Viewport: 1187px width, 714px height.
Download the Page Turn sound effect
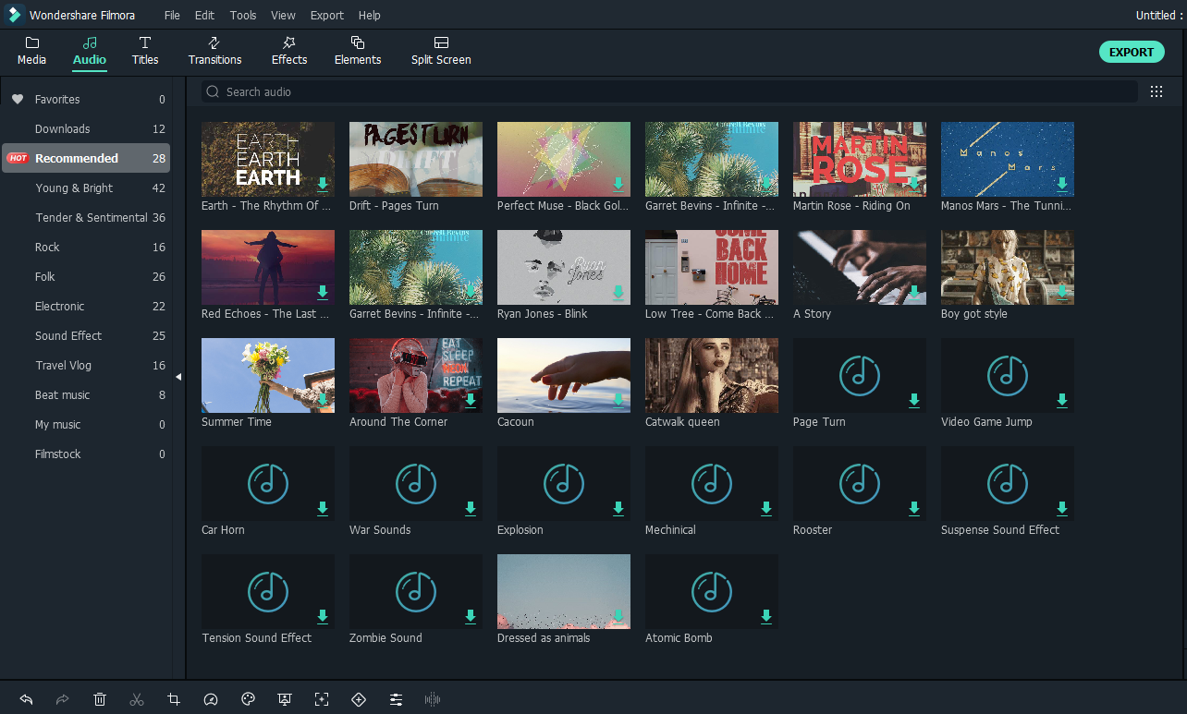[914, 400]
